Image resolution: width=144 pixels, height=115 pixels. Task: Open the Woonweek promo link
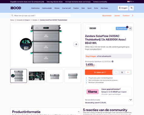point(107,15)
